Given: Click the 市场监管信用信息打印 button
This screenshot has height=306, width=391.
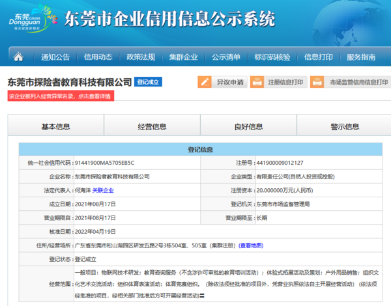Looking at the screenshot, I should pos(351,82).
